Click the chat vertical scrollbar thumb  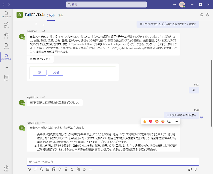(212, 93)
